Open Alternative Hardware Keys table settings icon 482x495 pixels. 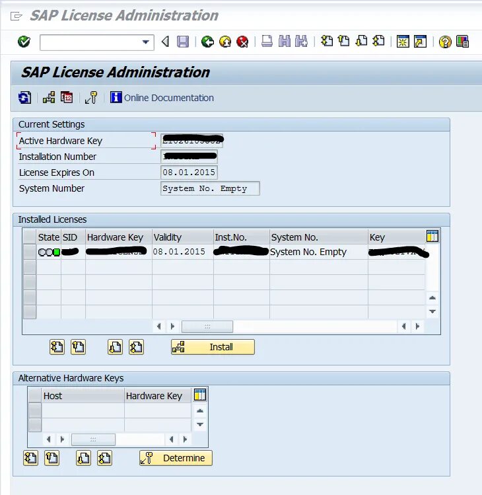click(200, 395)
